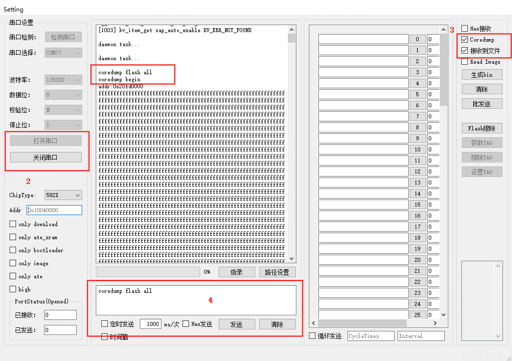The image size is (512, 361).
Task: Click the 关闭串口 button
Action: 46,157
